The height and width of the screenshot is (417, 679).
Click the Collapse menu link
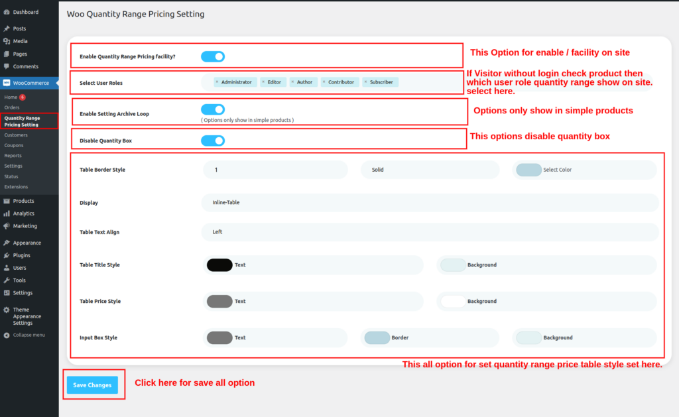click(29, 335)
